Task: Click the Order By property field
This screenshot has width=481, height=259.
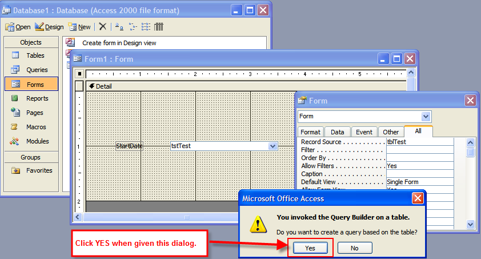Action: click(420, 158)
